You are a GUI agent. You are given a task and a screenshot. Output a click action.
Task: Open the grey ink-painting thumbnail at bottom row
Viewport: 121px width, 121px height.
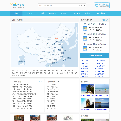point(68,118)
